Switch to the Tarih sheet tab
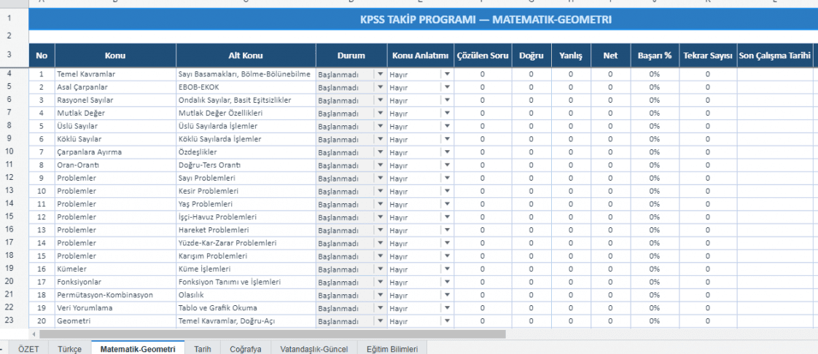This screenshot has height=354, width=818. 203,350
